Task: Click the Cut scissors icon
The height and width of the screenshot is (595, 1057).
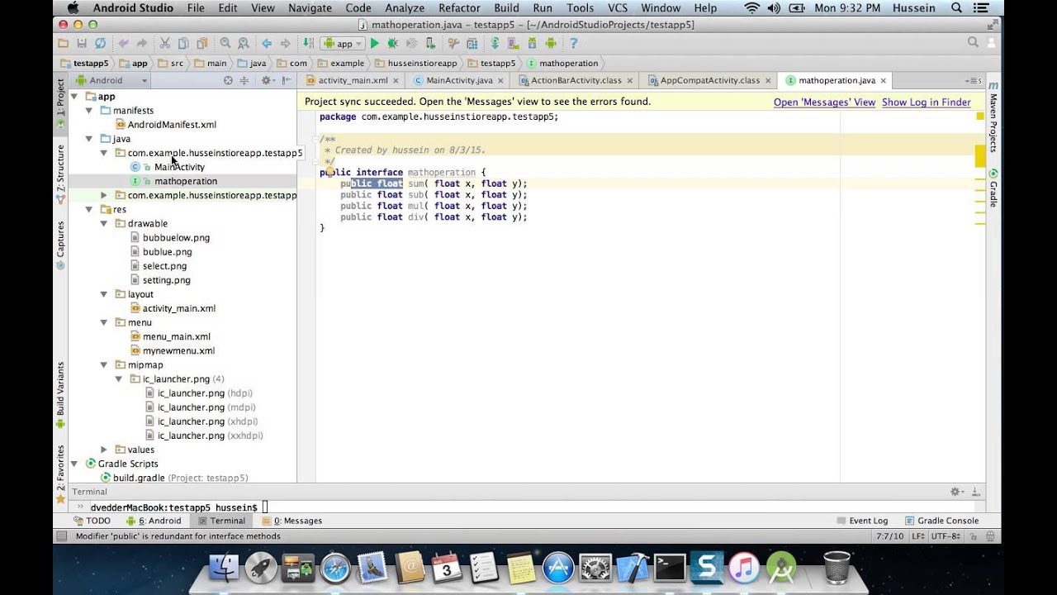Action: tap(164, 43)
